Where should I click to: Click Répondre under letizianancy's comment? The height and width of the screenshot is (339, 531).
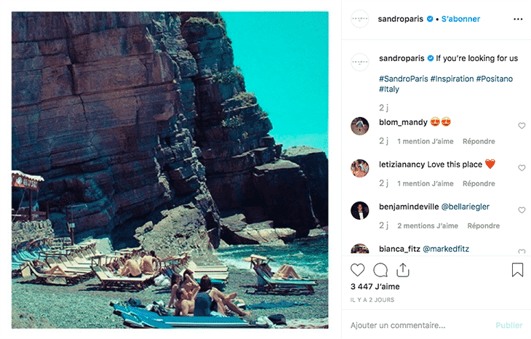pos(479,183)
